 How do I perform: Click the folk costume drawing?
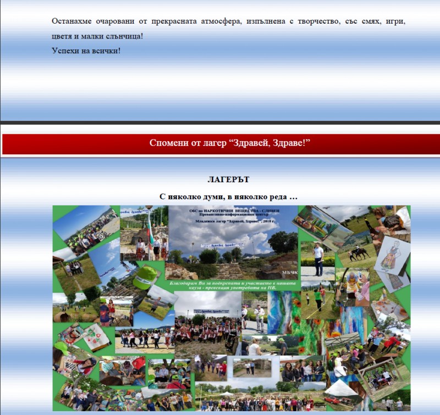click(393, 255)
